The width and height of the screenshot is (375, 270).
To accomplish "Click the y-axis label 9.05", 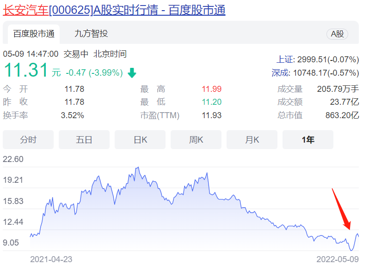I will (11, 243).
